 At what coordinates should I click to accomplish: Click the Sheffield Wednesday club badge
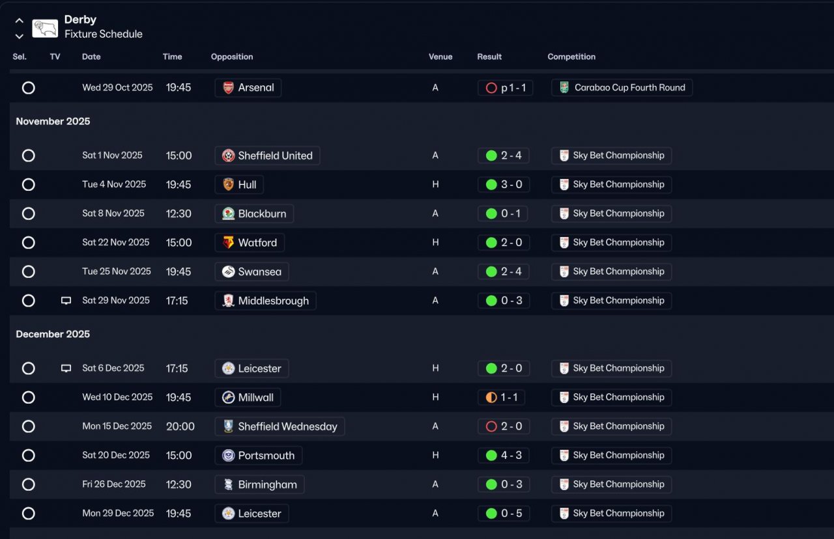pyautogui.click(x=228, y=426)
